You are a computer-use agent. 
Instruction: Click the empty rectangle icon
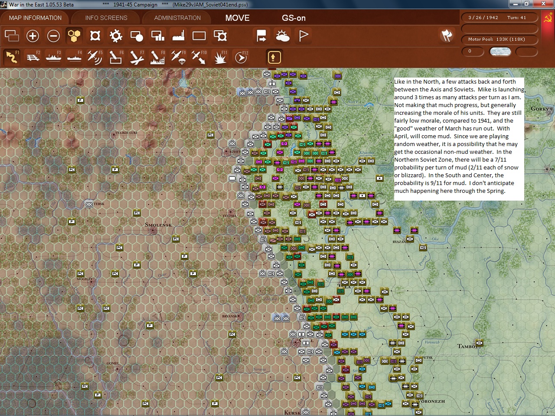199,36
